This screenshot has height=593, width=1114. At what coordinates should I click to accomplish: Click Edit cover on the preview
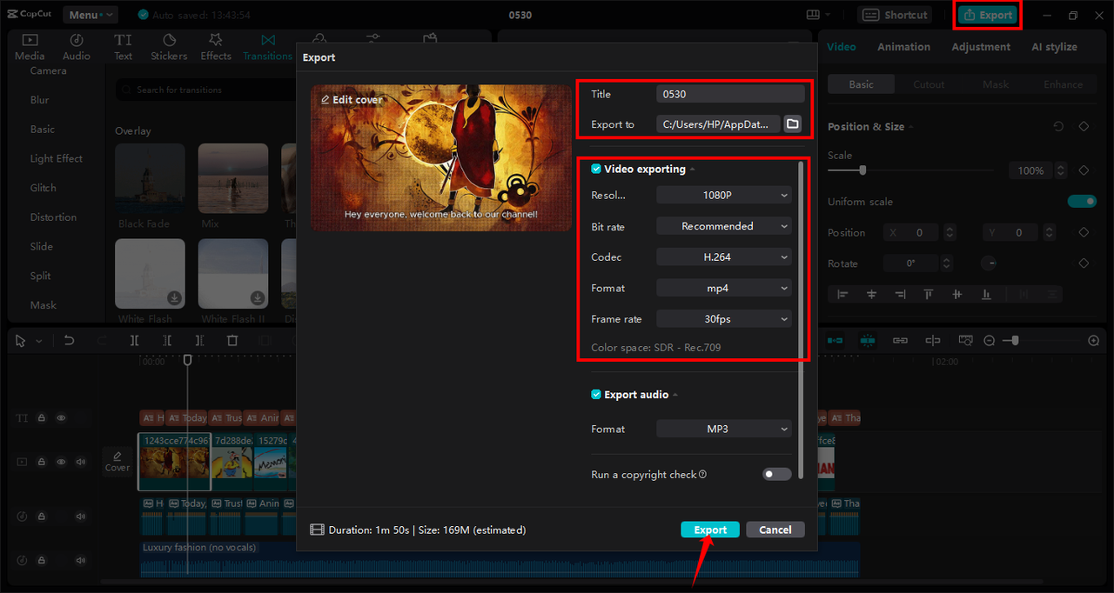coord(352,100)
